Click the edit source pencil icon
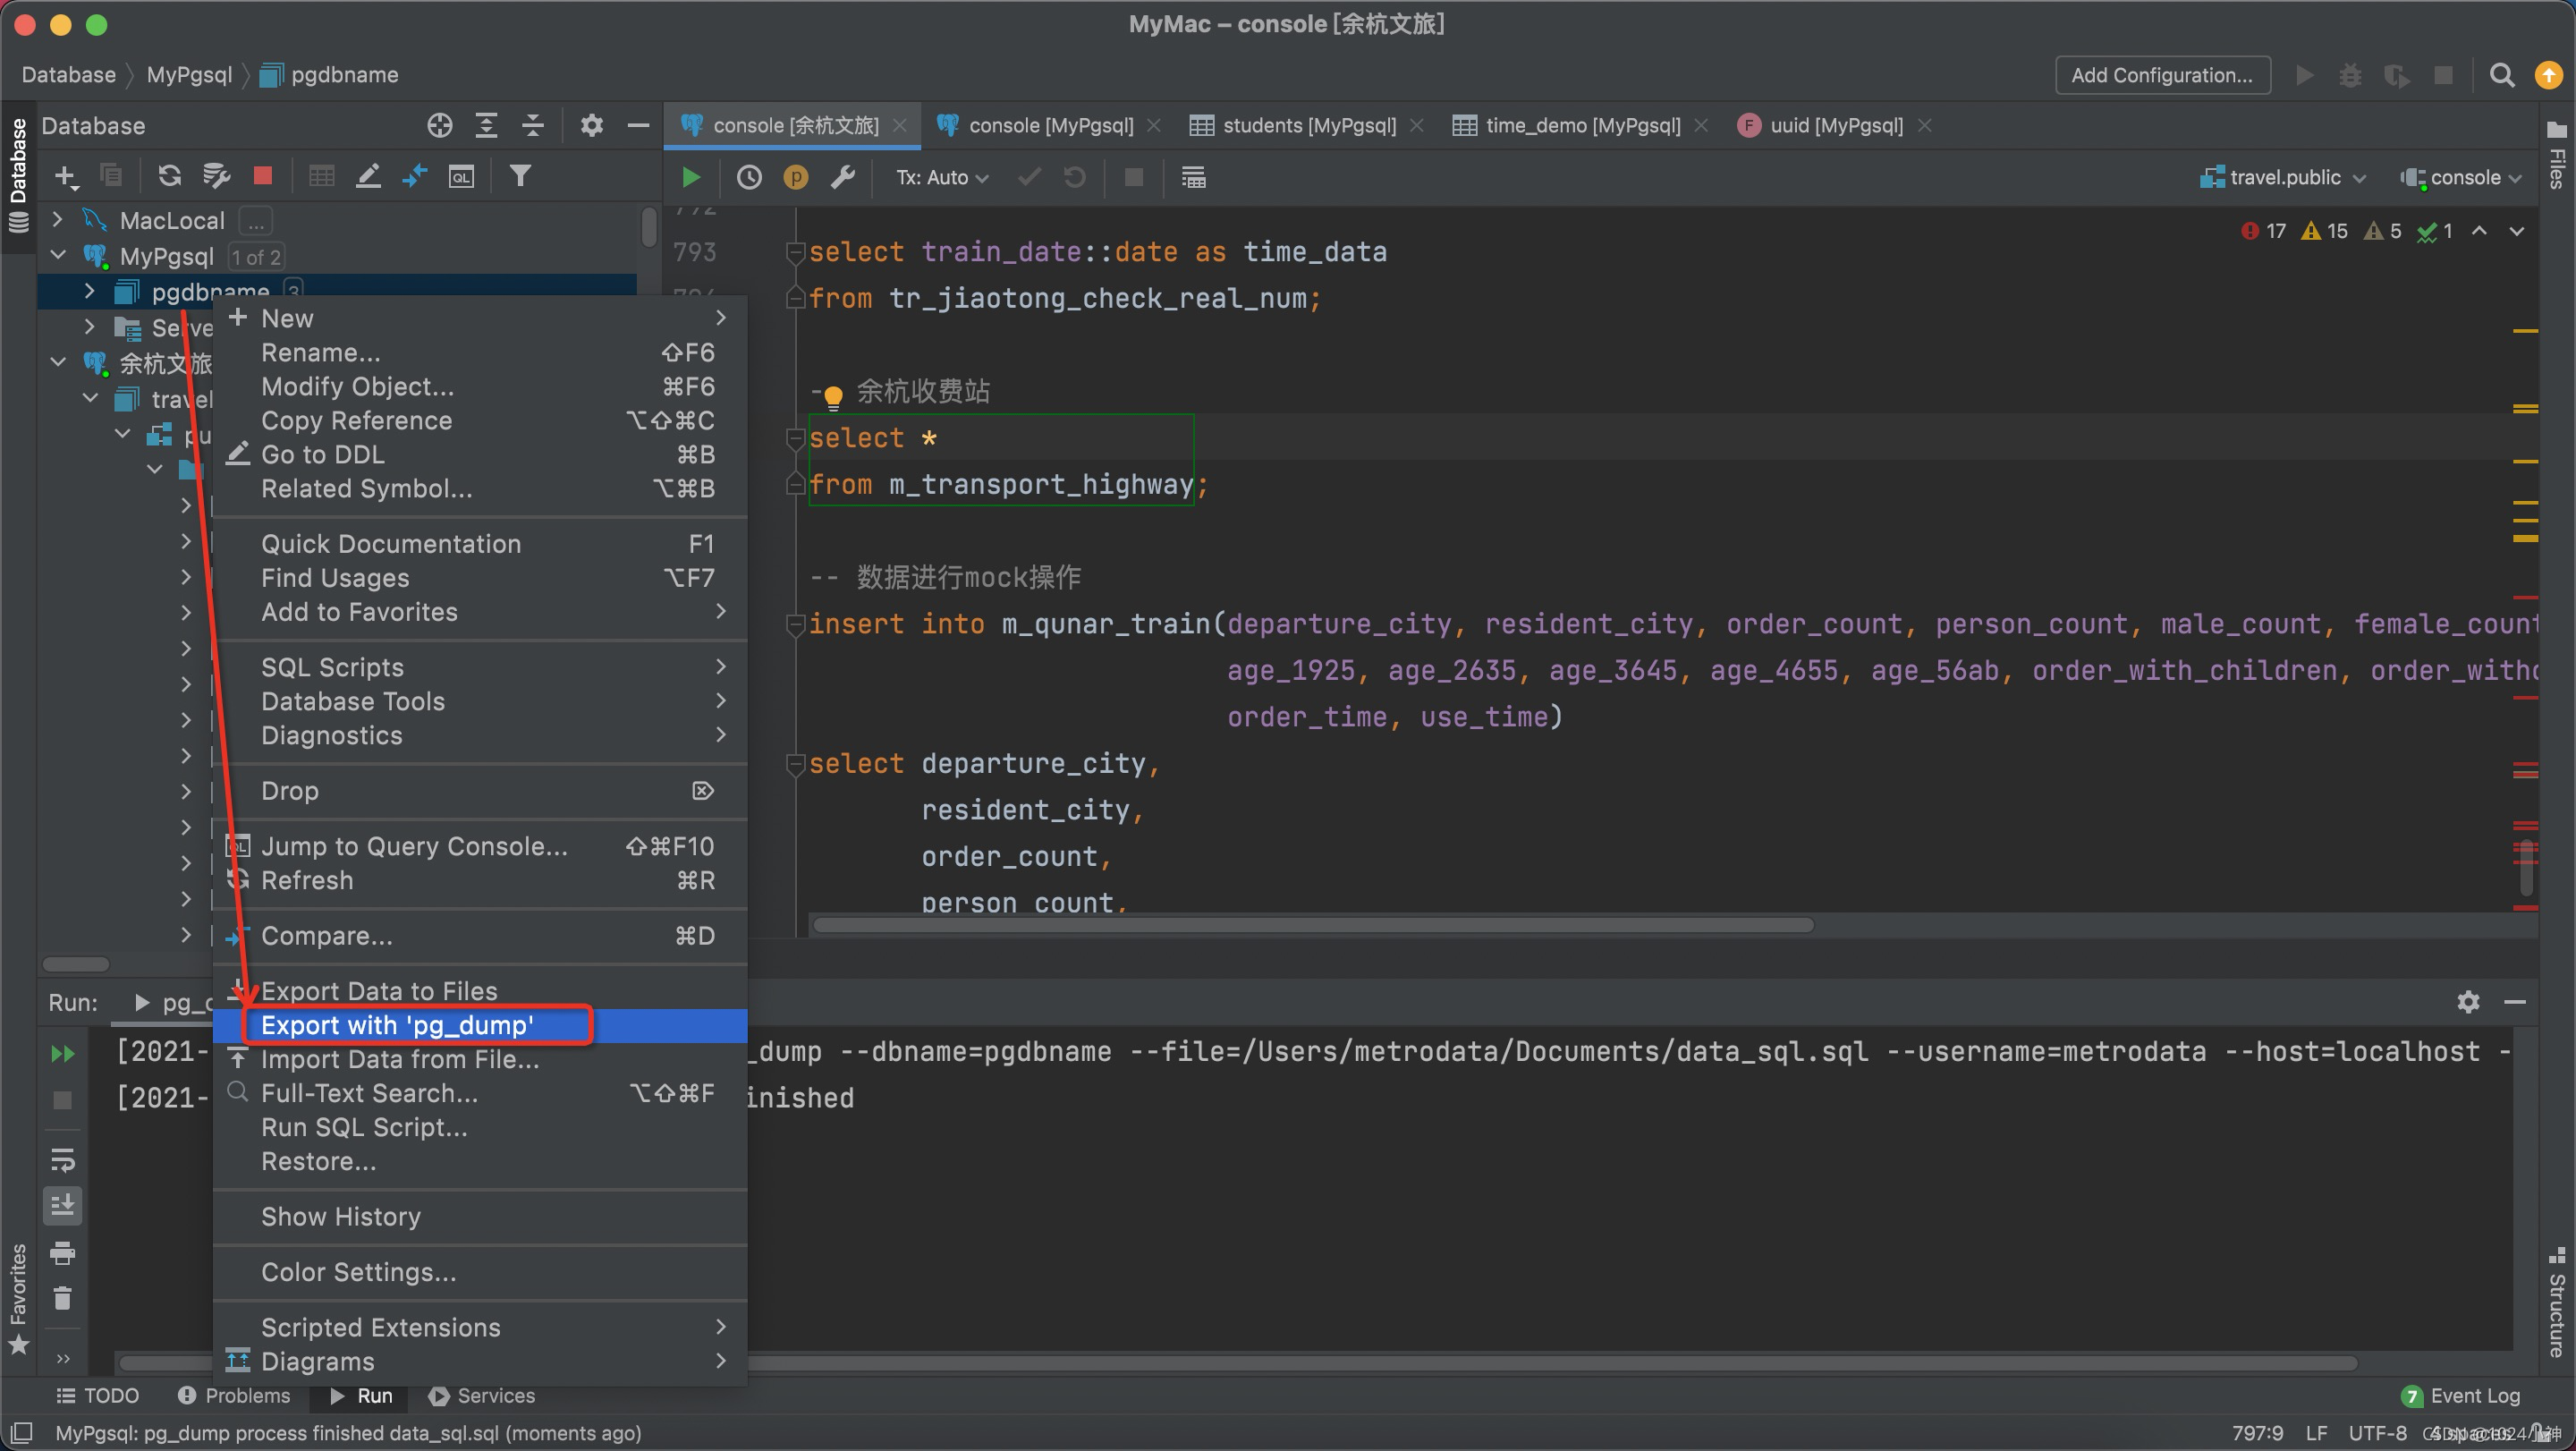This screenshot has width=2576, height=1451. coord(368,177)
